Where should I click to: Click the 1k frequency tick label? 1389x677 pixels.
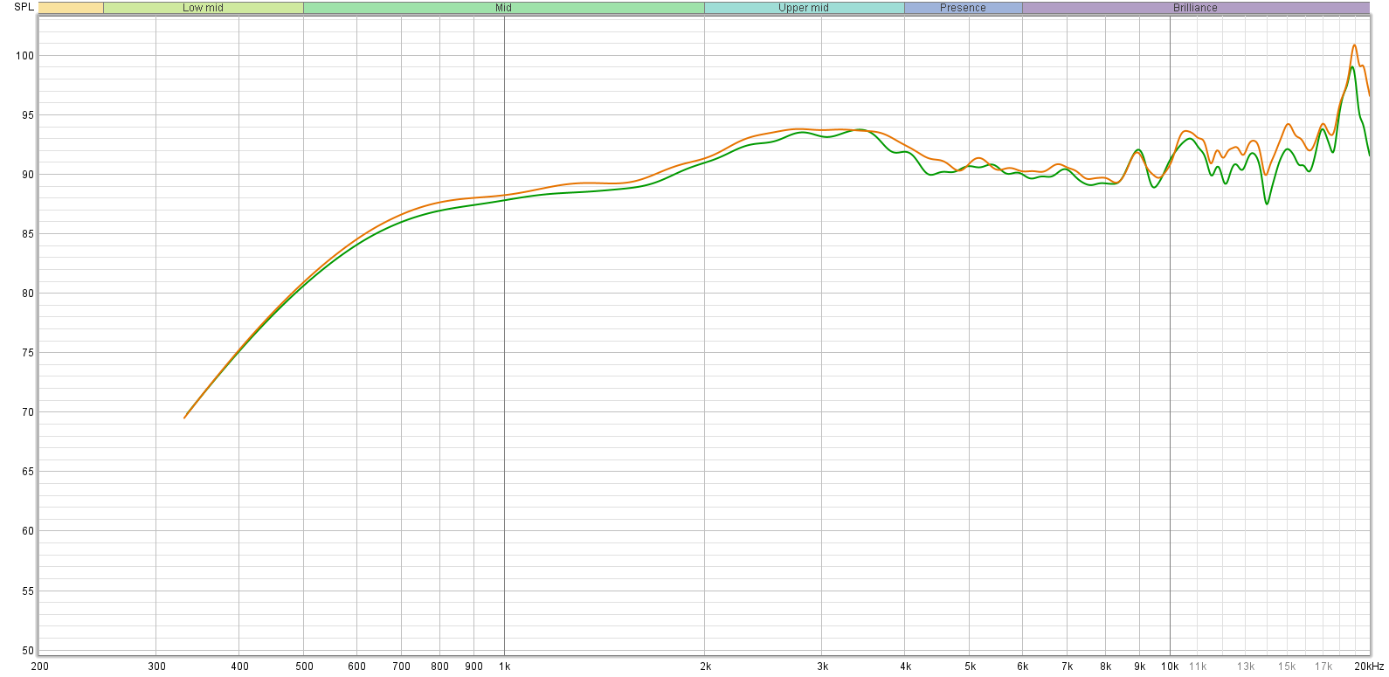[x=504, y=667]
